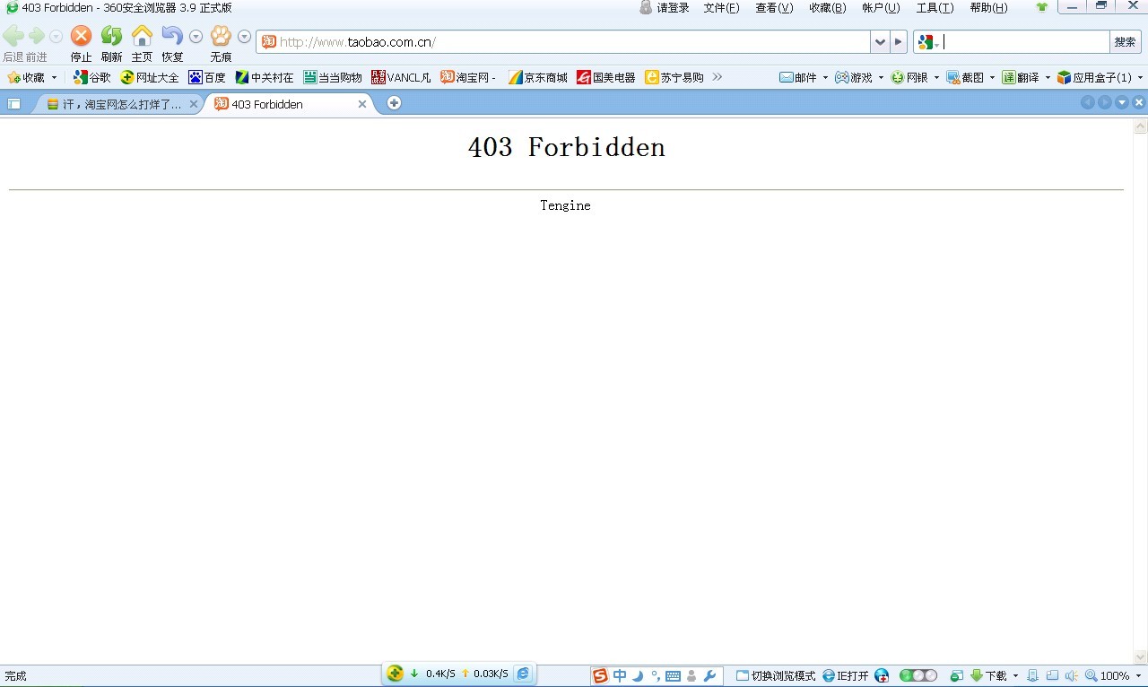Open the 100% zoom level dropdown
This screenshot has width=1148, height=687.
click(1138, 675)
